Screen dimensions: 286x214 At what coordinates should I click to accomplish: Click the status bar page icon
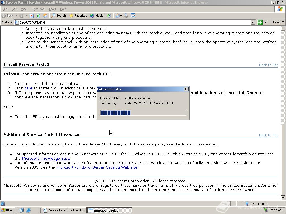(3, 204)
